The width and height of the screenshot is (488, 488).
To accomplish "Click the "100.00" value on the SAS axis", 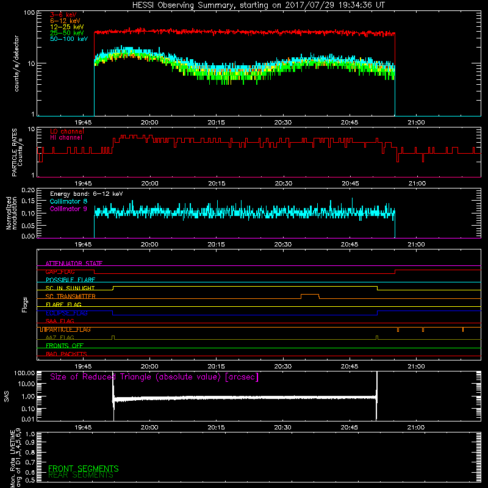I will click(x=24, y=373).
